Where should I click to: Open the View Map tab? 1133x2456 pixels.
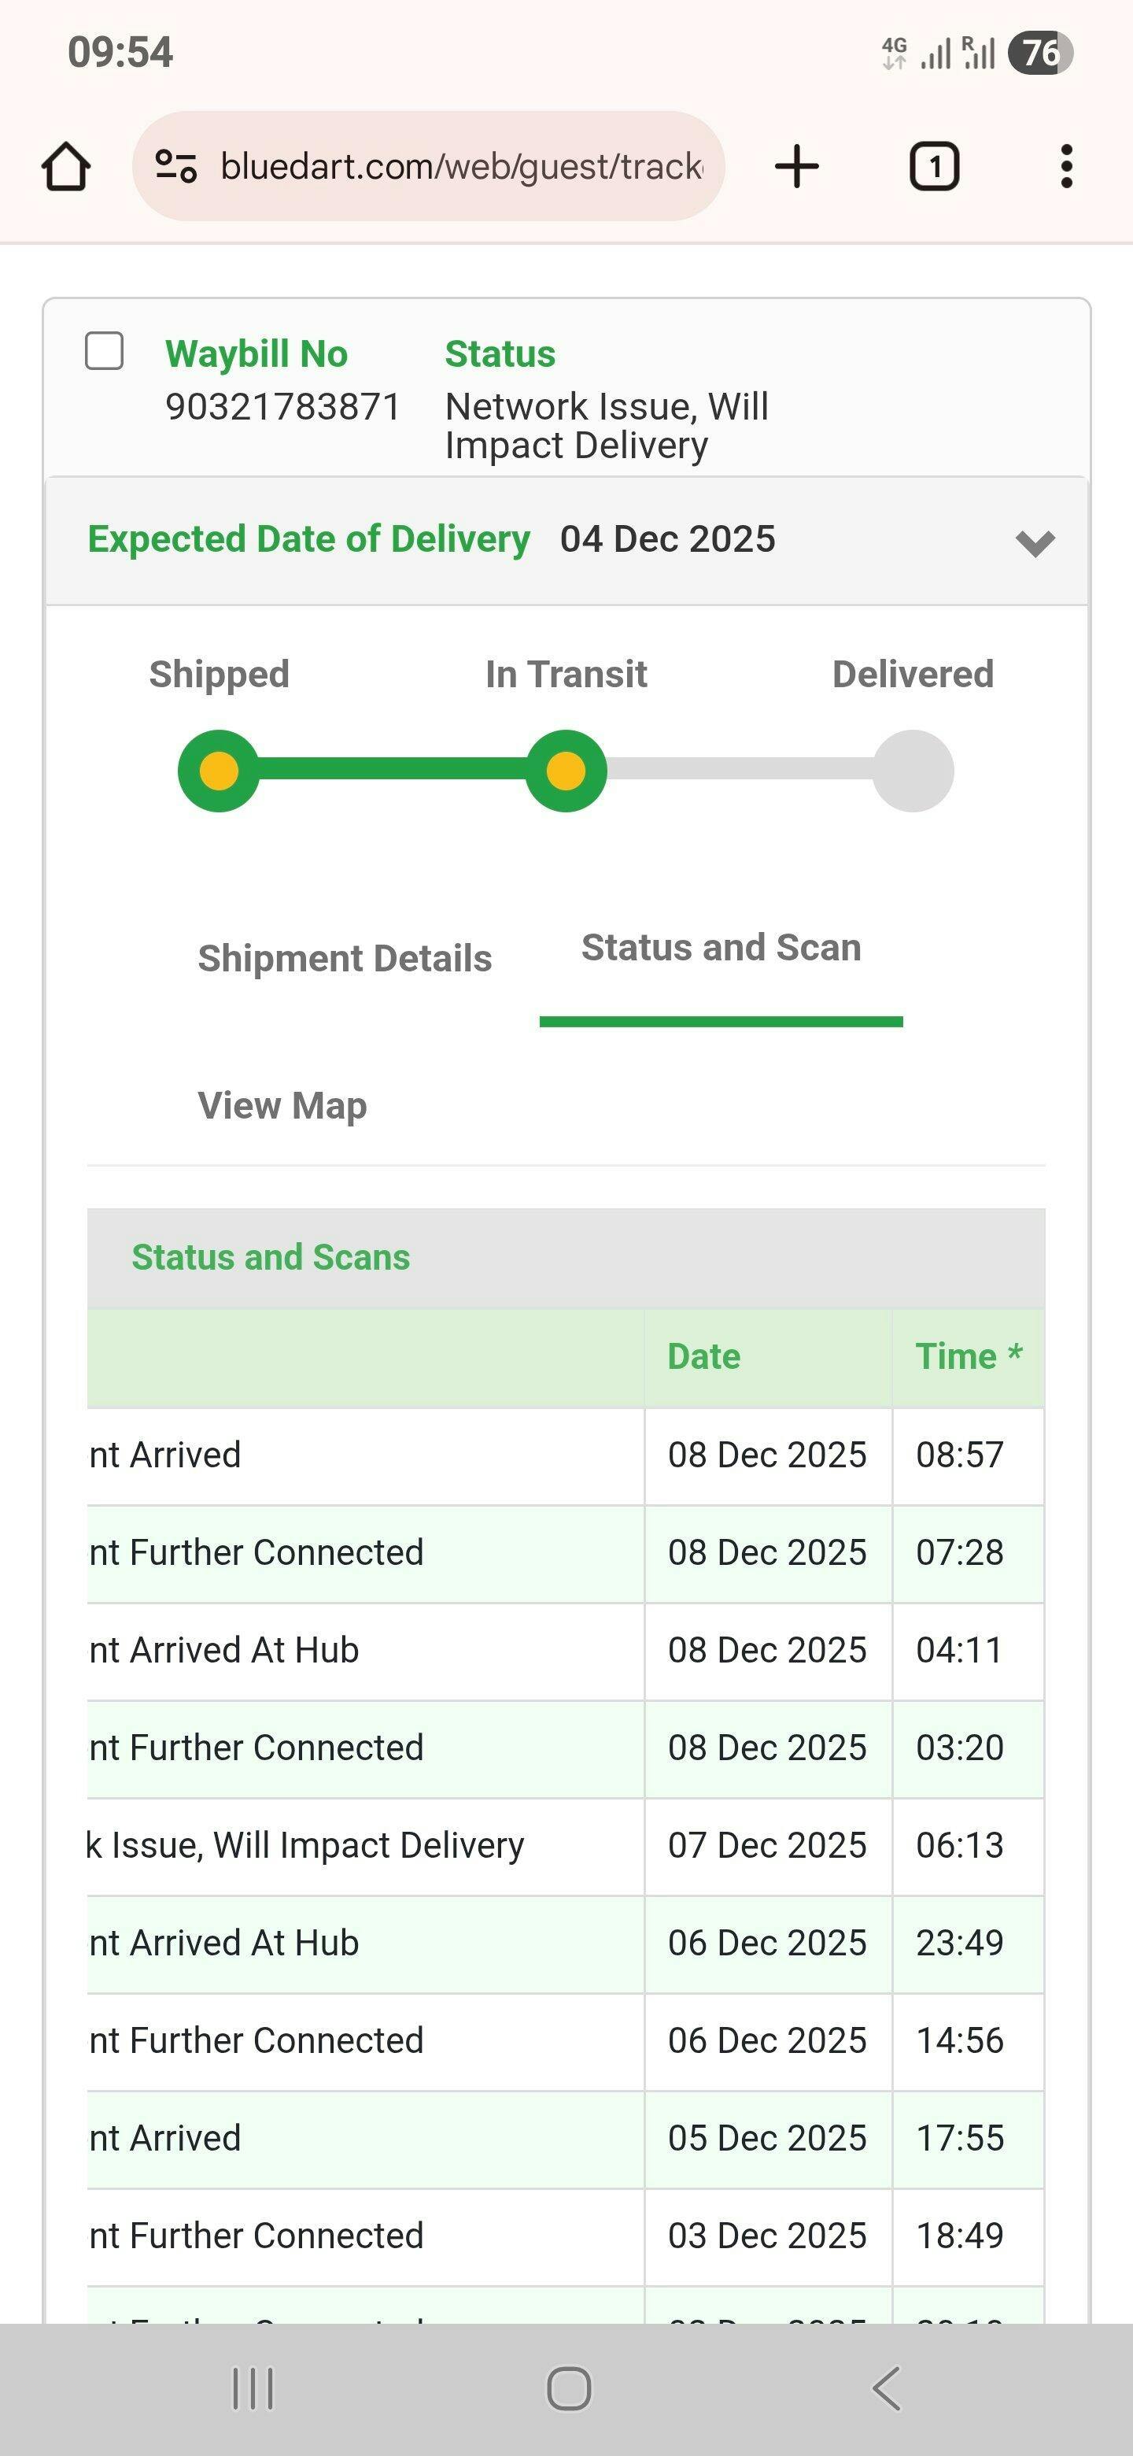click(282, 1106)
